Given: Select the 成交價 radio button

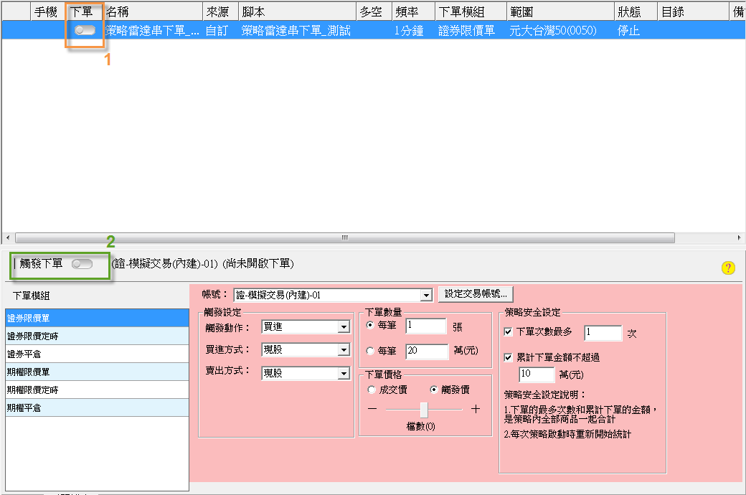Looking at the screenshot, I should [372, 390].
